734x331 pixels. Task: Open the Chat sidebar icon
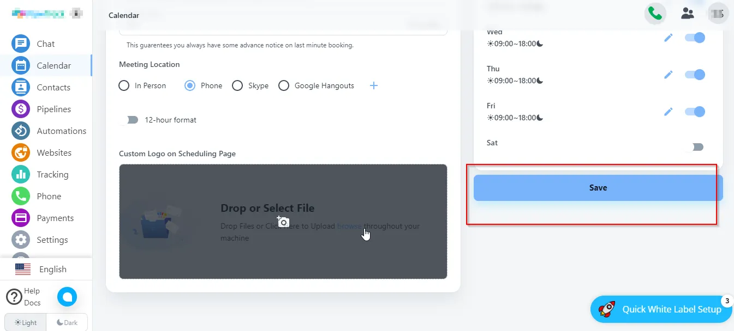pyautogui.click(x=21, y=44)
